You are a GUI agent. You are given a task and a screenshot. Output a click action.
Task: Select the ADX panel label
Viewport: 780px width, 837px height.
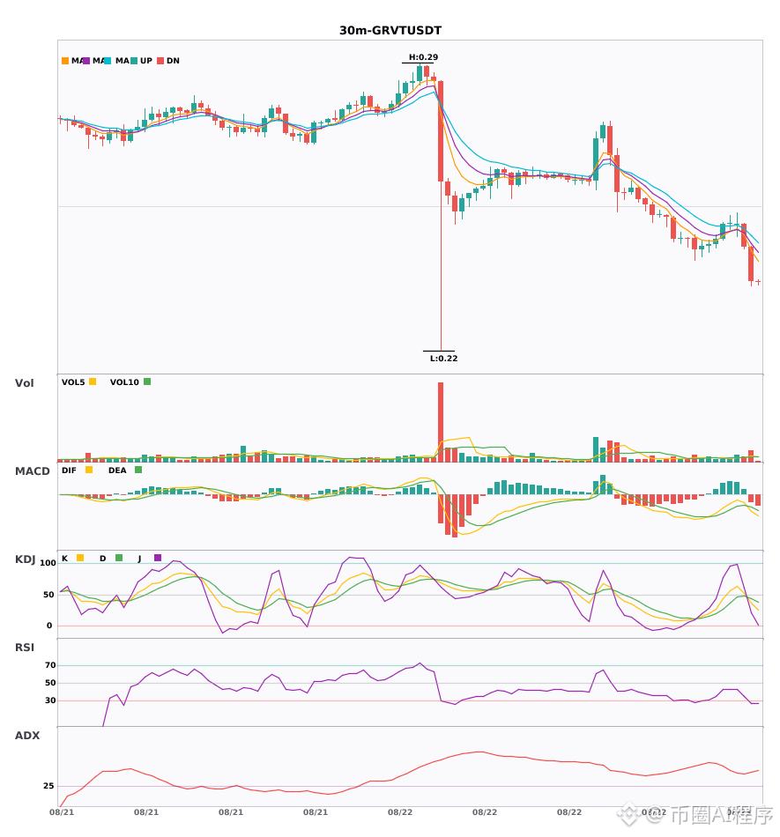27,736
